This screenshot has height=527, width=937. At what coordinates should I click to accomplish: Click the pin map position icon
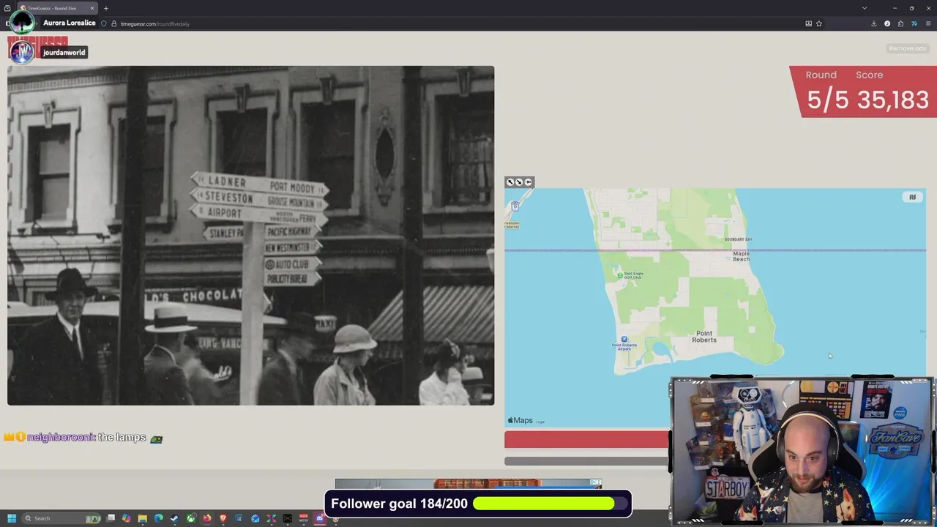point(528,182)
